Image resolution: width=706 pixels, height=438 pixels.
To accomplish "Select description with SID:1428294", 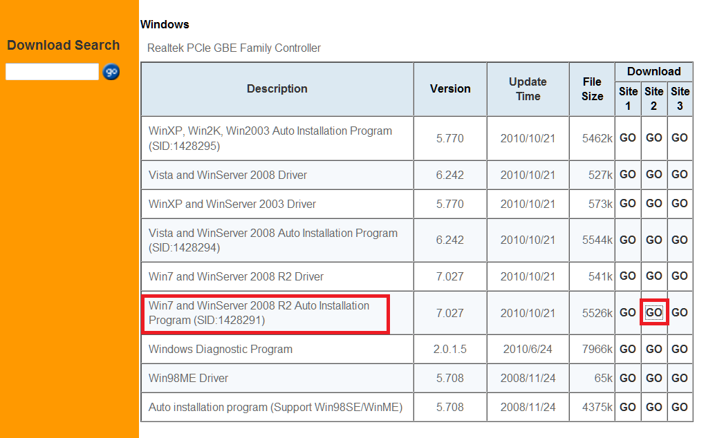I will tap(273, 240).
